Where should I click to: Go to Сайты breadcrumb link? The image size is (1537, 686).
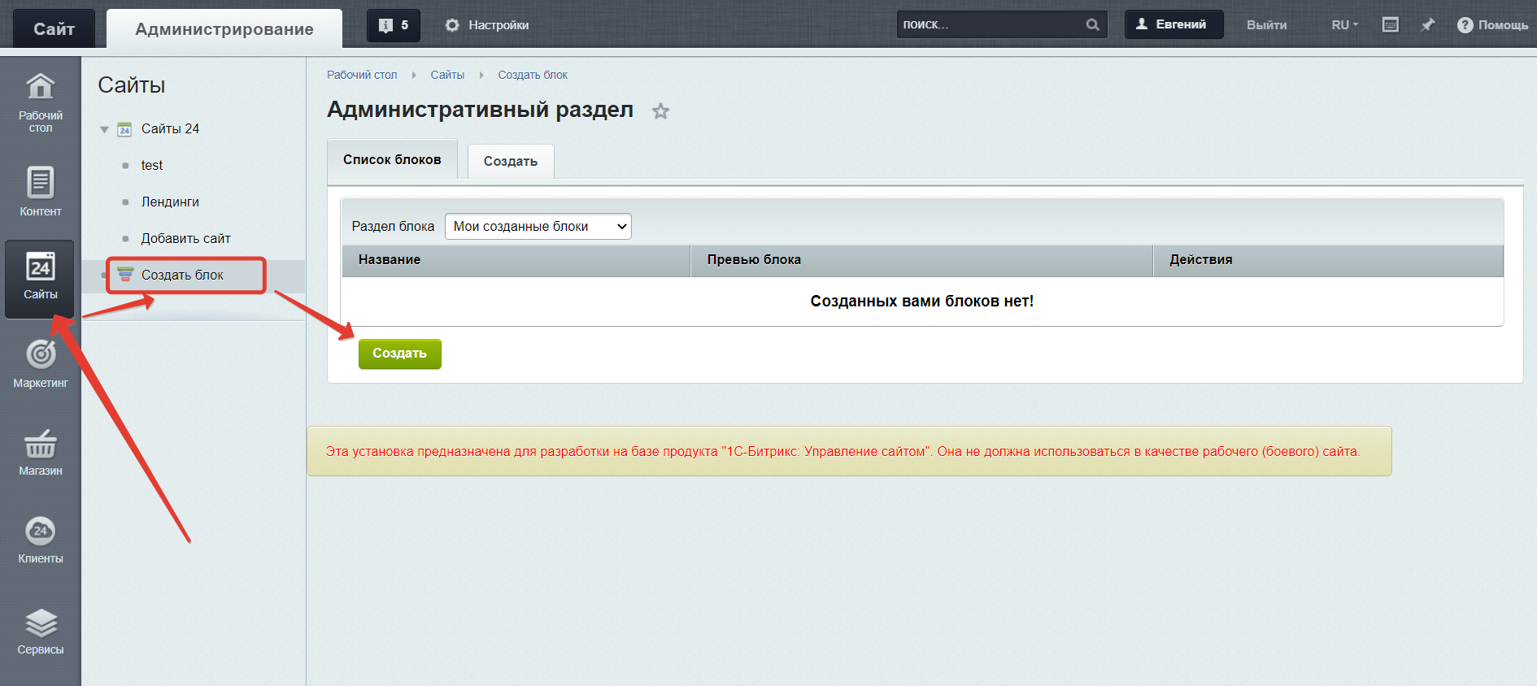pyautogui.click(x=447, y=75)
